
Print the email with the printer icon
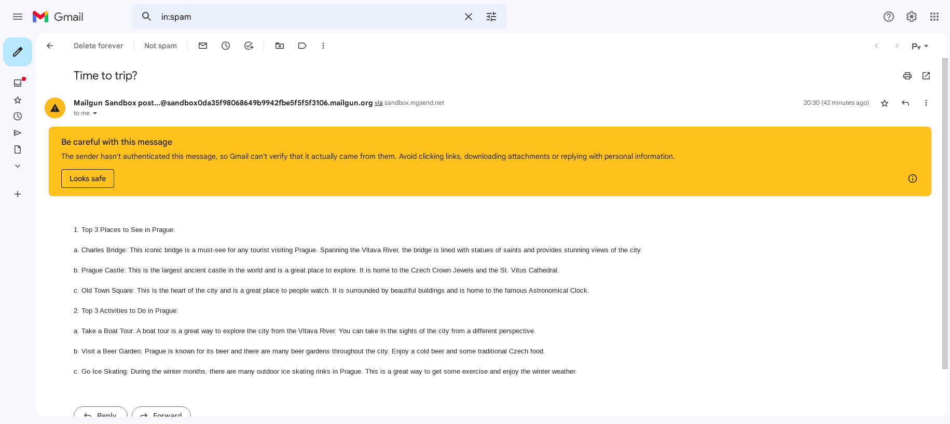[907, 76]
